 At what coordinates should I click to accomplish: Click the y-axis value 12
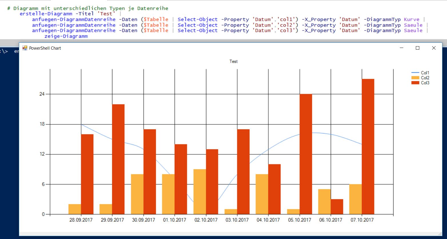tap(42, 154)
